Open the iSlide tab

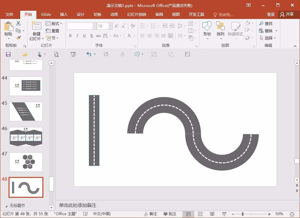pos(46,14)
